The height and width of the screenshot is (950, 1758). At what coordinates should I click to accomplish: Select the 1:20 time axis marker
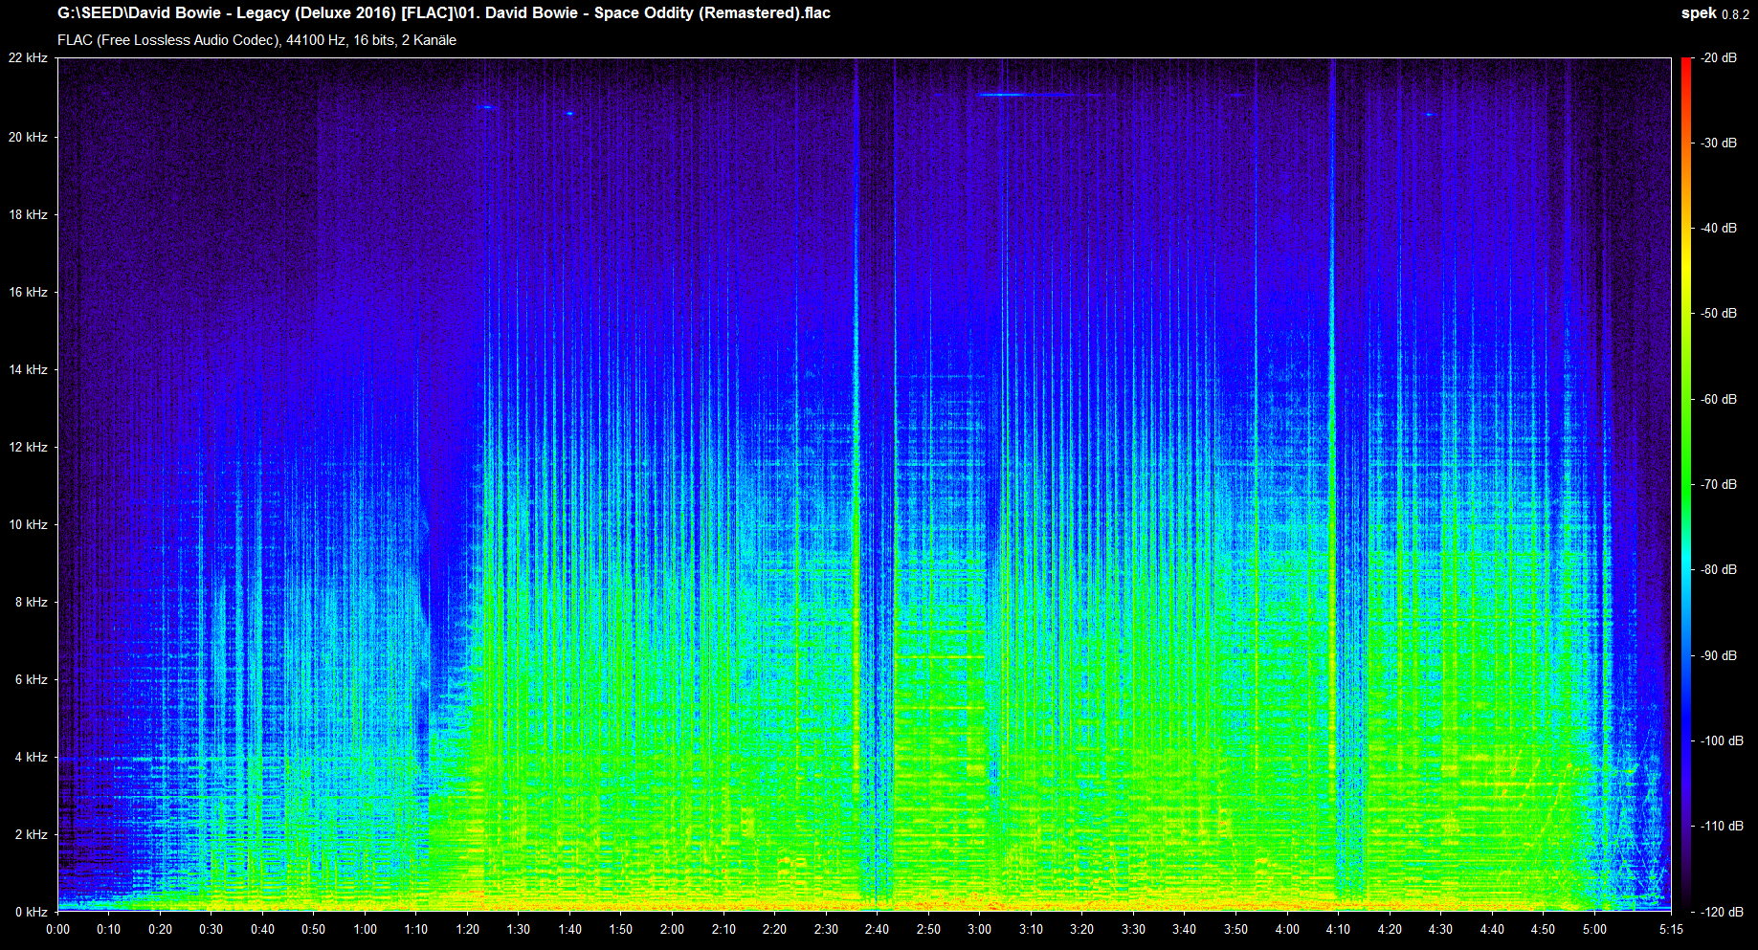tap(467, 929)
